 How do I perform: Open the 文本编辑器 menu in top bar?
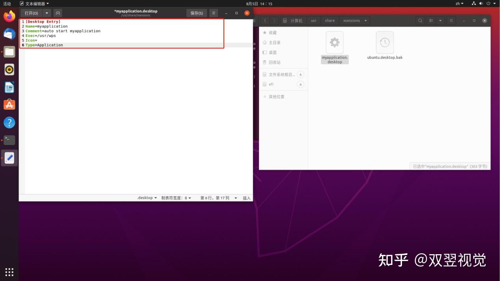pyautogui.click(x=34, y=4)
